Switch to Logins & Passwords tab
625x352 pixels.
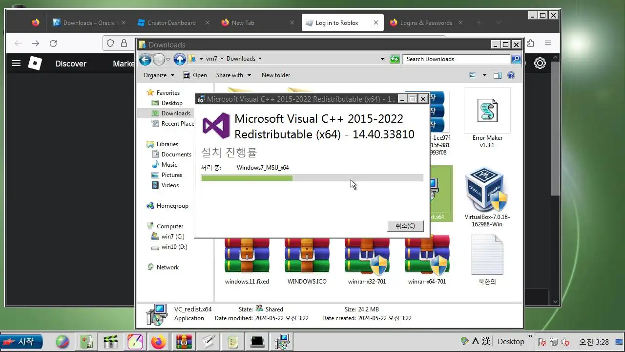pyautogui.click(x=426, y=23)
